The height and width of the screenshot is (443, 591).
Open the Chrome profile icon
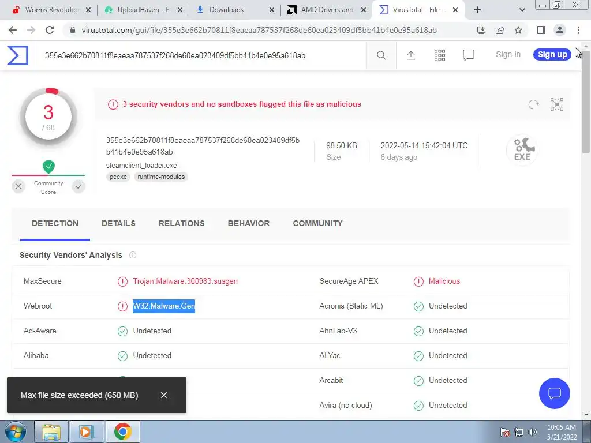pyautogui.click(x=560, y=30)
